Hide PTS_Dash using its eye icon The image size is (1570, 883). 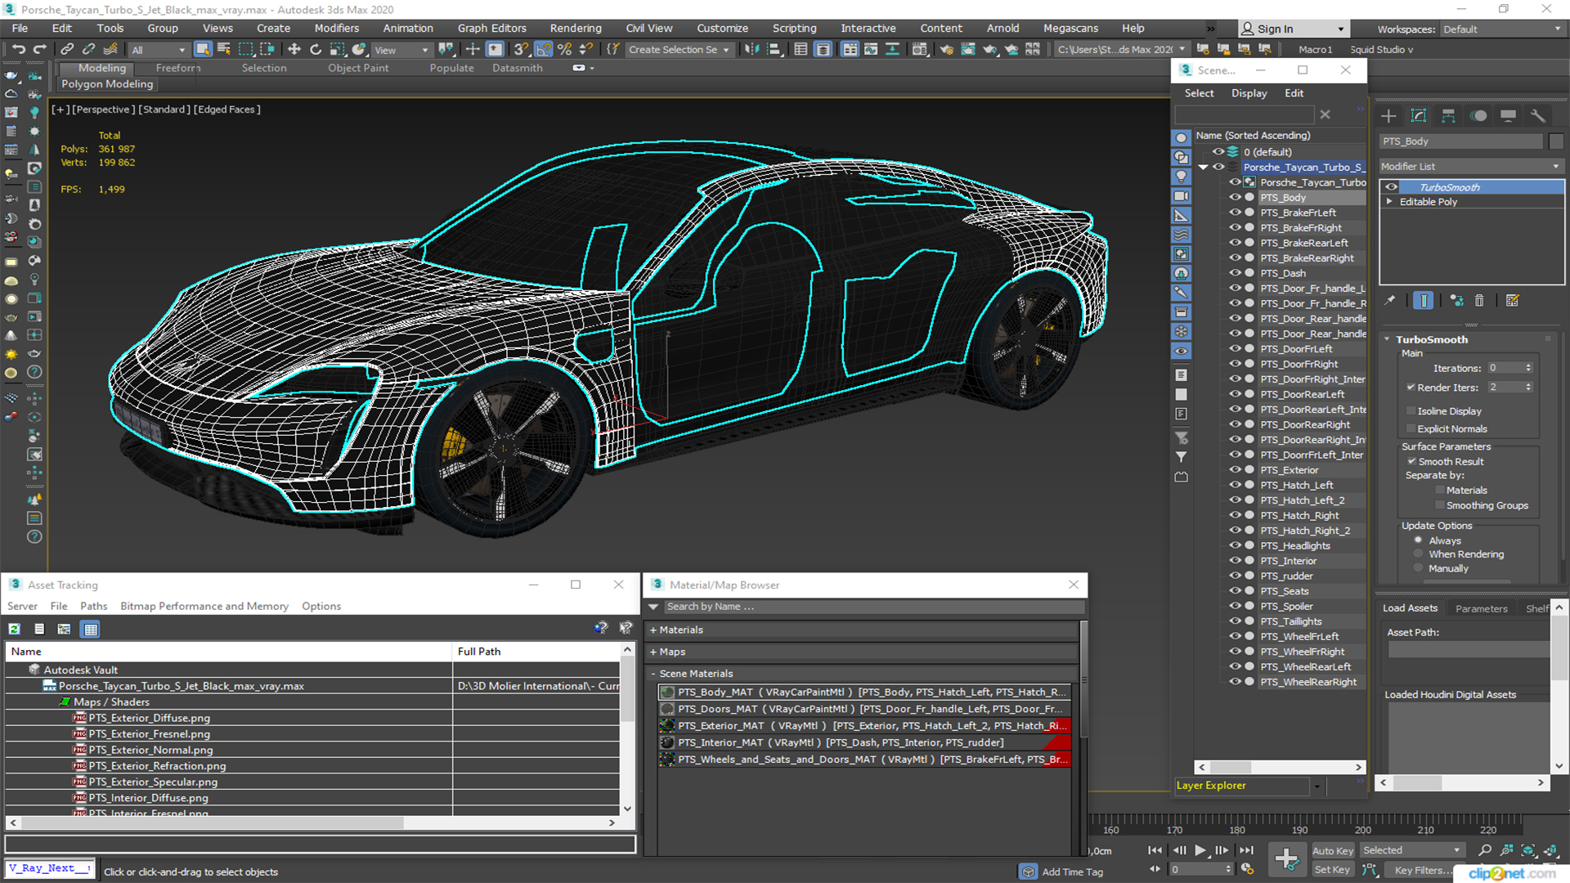tap(1235, 273)
